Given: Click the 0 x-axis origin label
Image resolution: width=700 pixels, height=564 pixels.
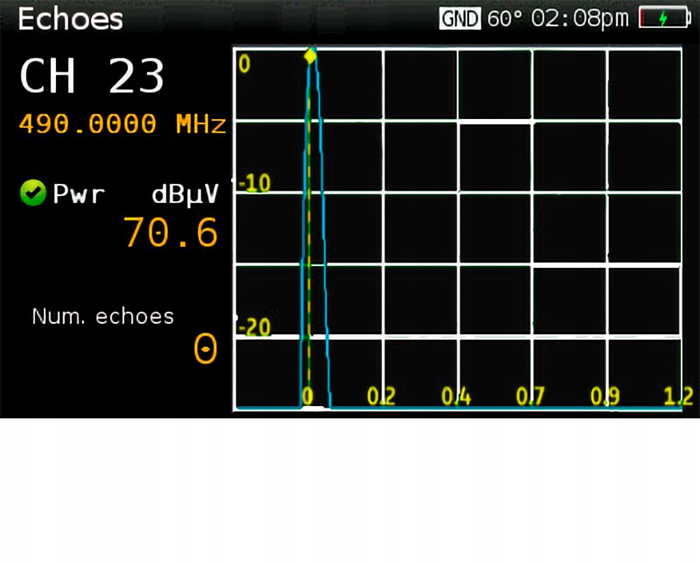Looking at the screenshot, I should point(308,396).
